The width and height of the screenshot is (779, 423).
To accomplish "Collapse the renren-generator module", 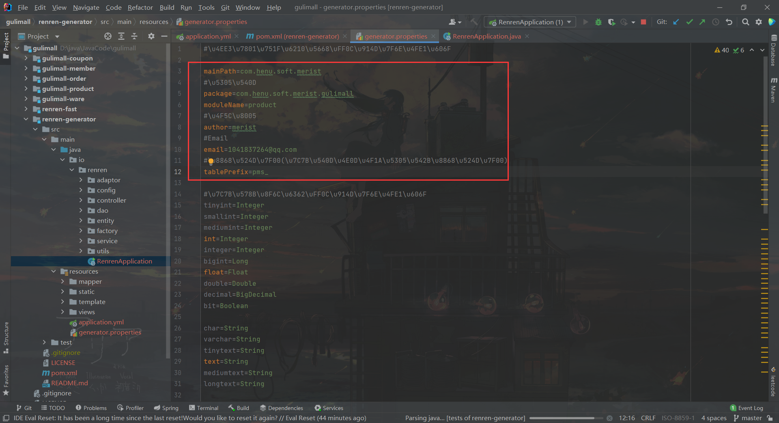I will [x=26, y=119].
